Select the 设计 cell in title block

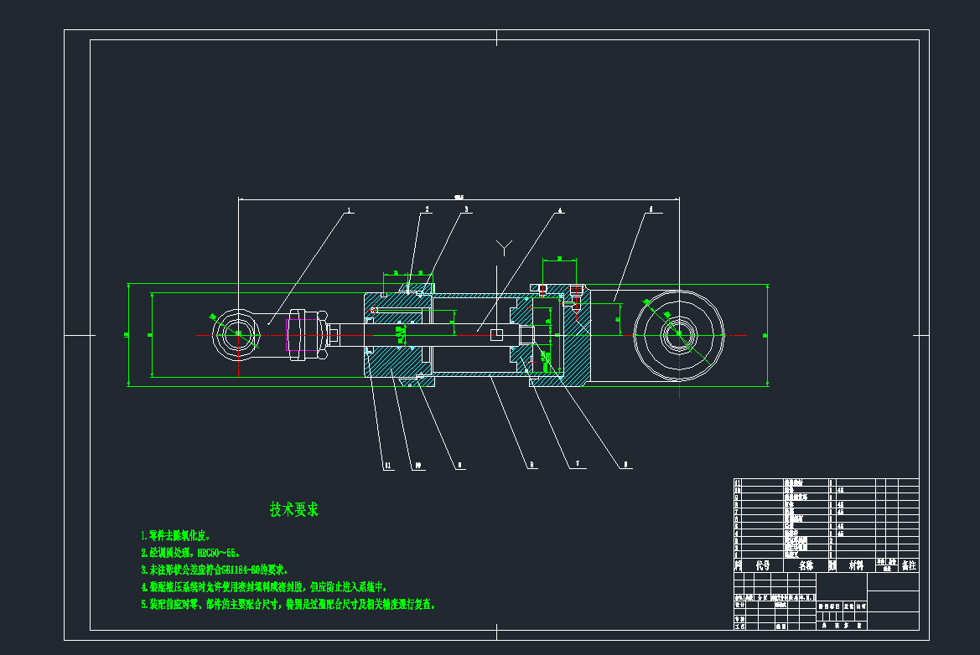coord(739,604)
